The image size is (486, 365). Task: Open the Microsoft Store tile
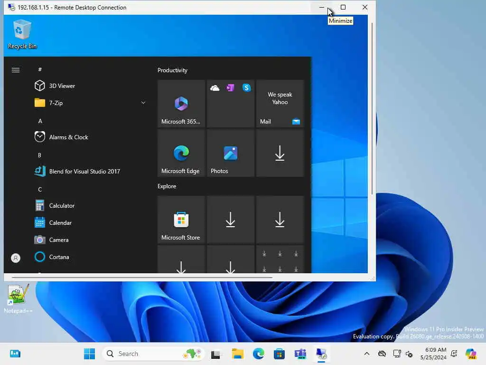click(x=181, y=220)
